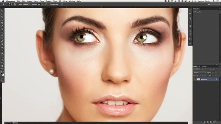
Task: Select the Lasso tool
Action: 2,17
